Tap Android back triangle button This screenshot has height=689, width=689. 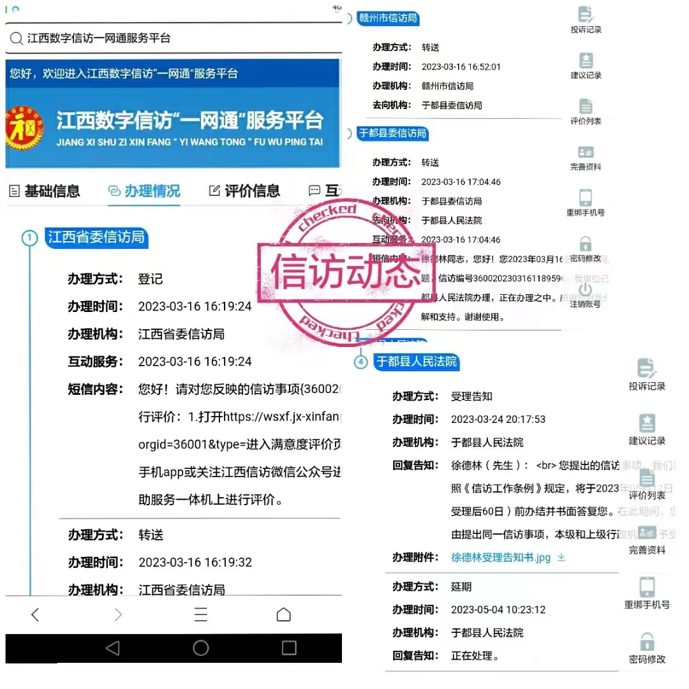tap(113, 648)
